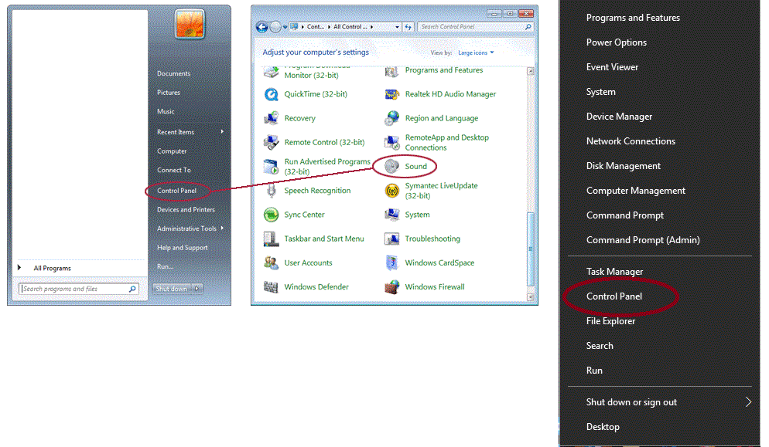Click the refresh button beside the address bar
The height and width of the screenshot is (447, 769).
[x=408, y=27]
